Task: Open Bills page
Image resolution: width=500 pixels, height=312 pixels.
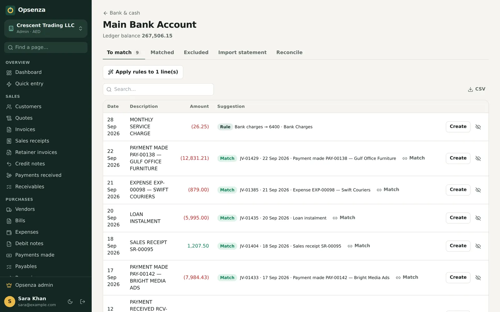Action: 46,221
